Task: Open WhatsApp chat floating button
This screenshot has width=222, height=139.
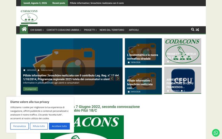Action: [216, 133]
